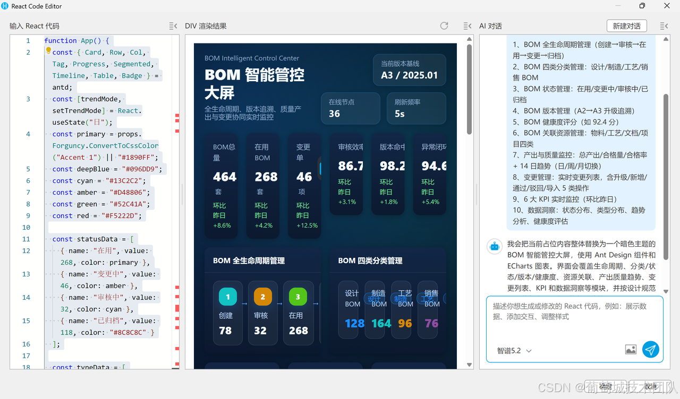This screenshot has height=399, width=680.
Task: Click the BOM 四类分类管理 section heading
Action: (x=370, y=261)
